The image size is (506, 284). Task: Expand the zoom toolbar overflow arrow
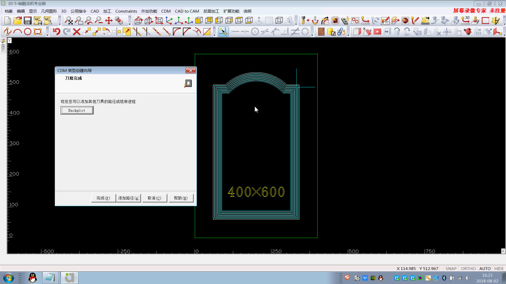[x=130, y=24]
